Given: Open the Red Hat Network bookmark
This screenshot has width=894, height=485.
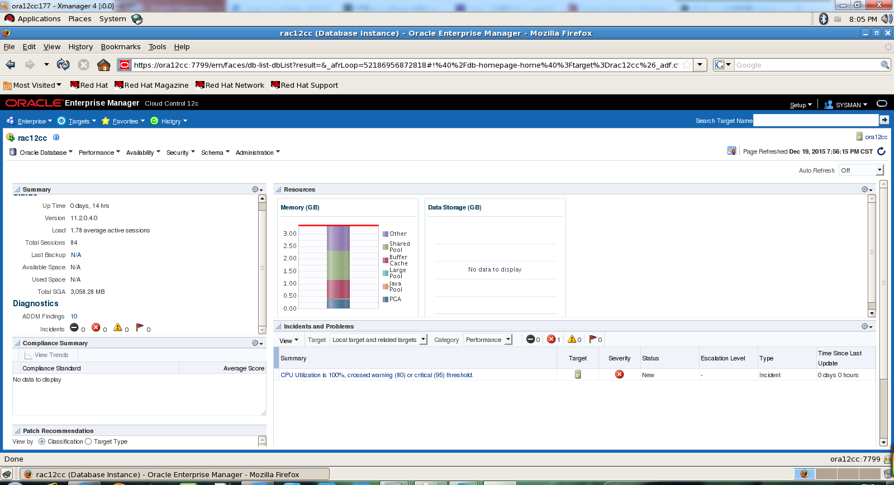Looking at the screenshot, I should pos(230,85).
